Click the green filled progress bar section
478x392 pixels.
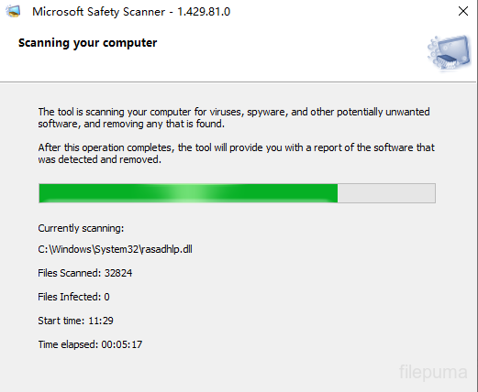[x=188, y=193]
